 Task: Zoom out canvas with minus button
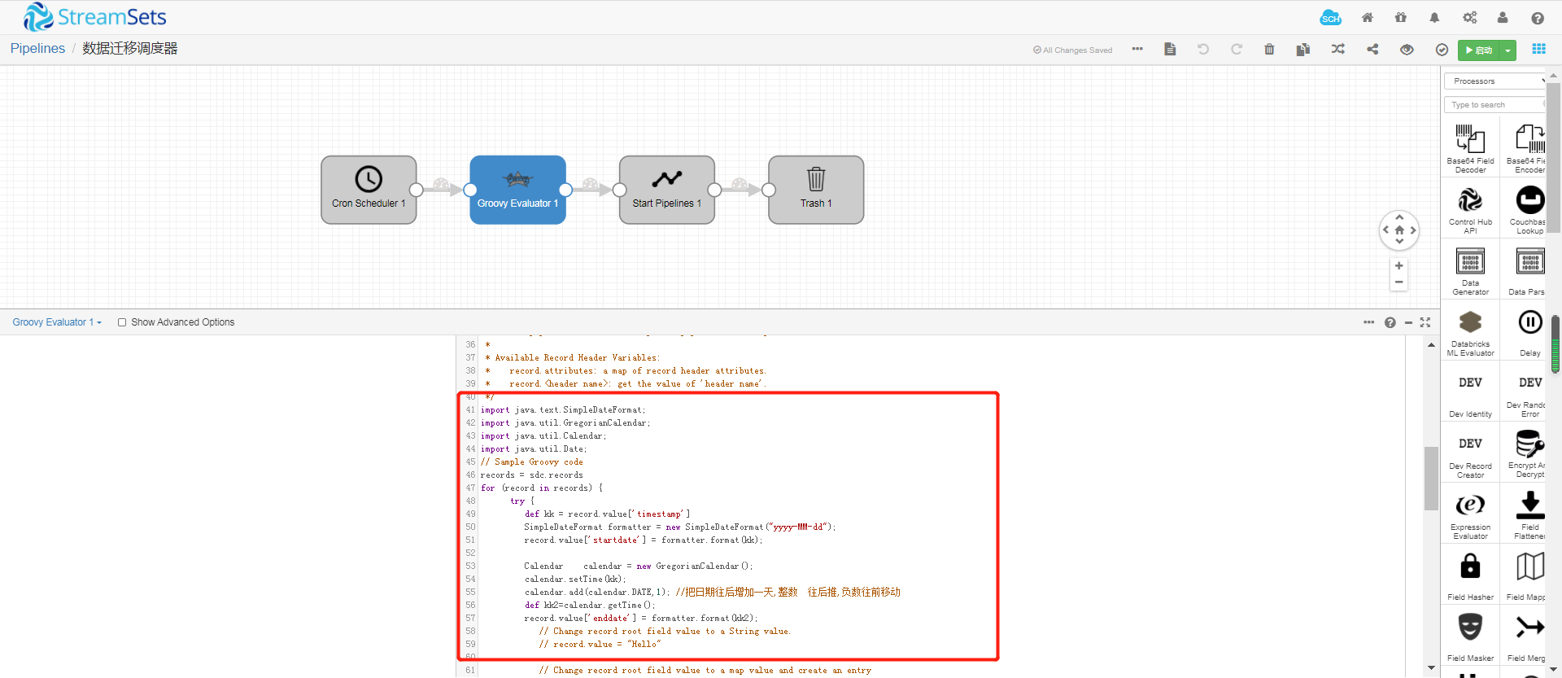click(1398, 282)
